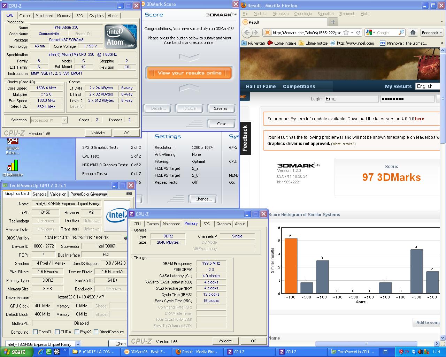Click Save as... in 3DMark Score
This screenshot has width=446, height=357.
(x=222, y=108)
